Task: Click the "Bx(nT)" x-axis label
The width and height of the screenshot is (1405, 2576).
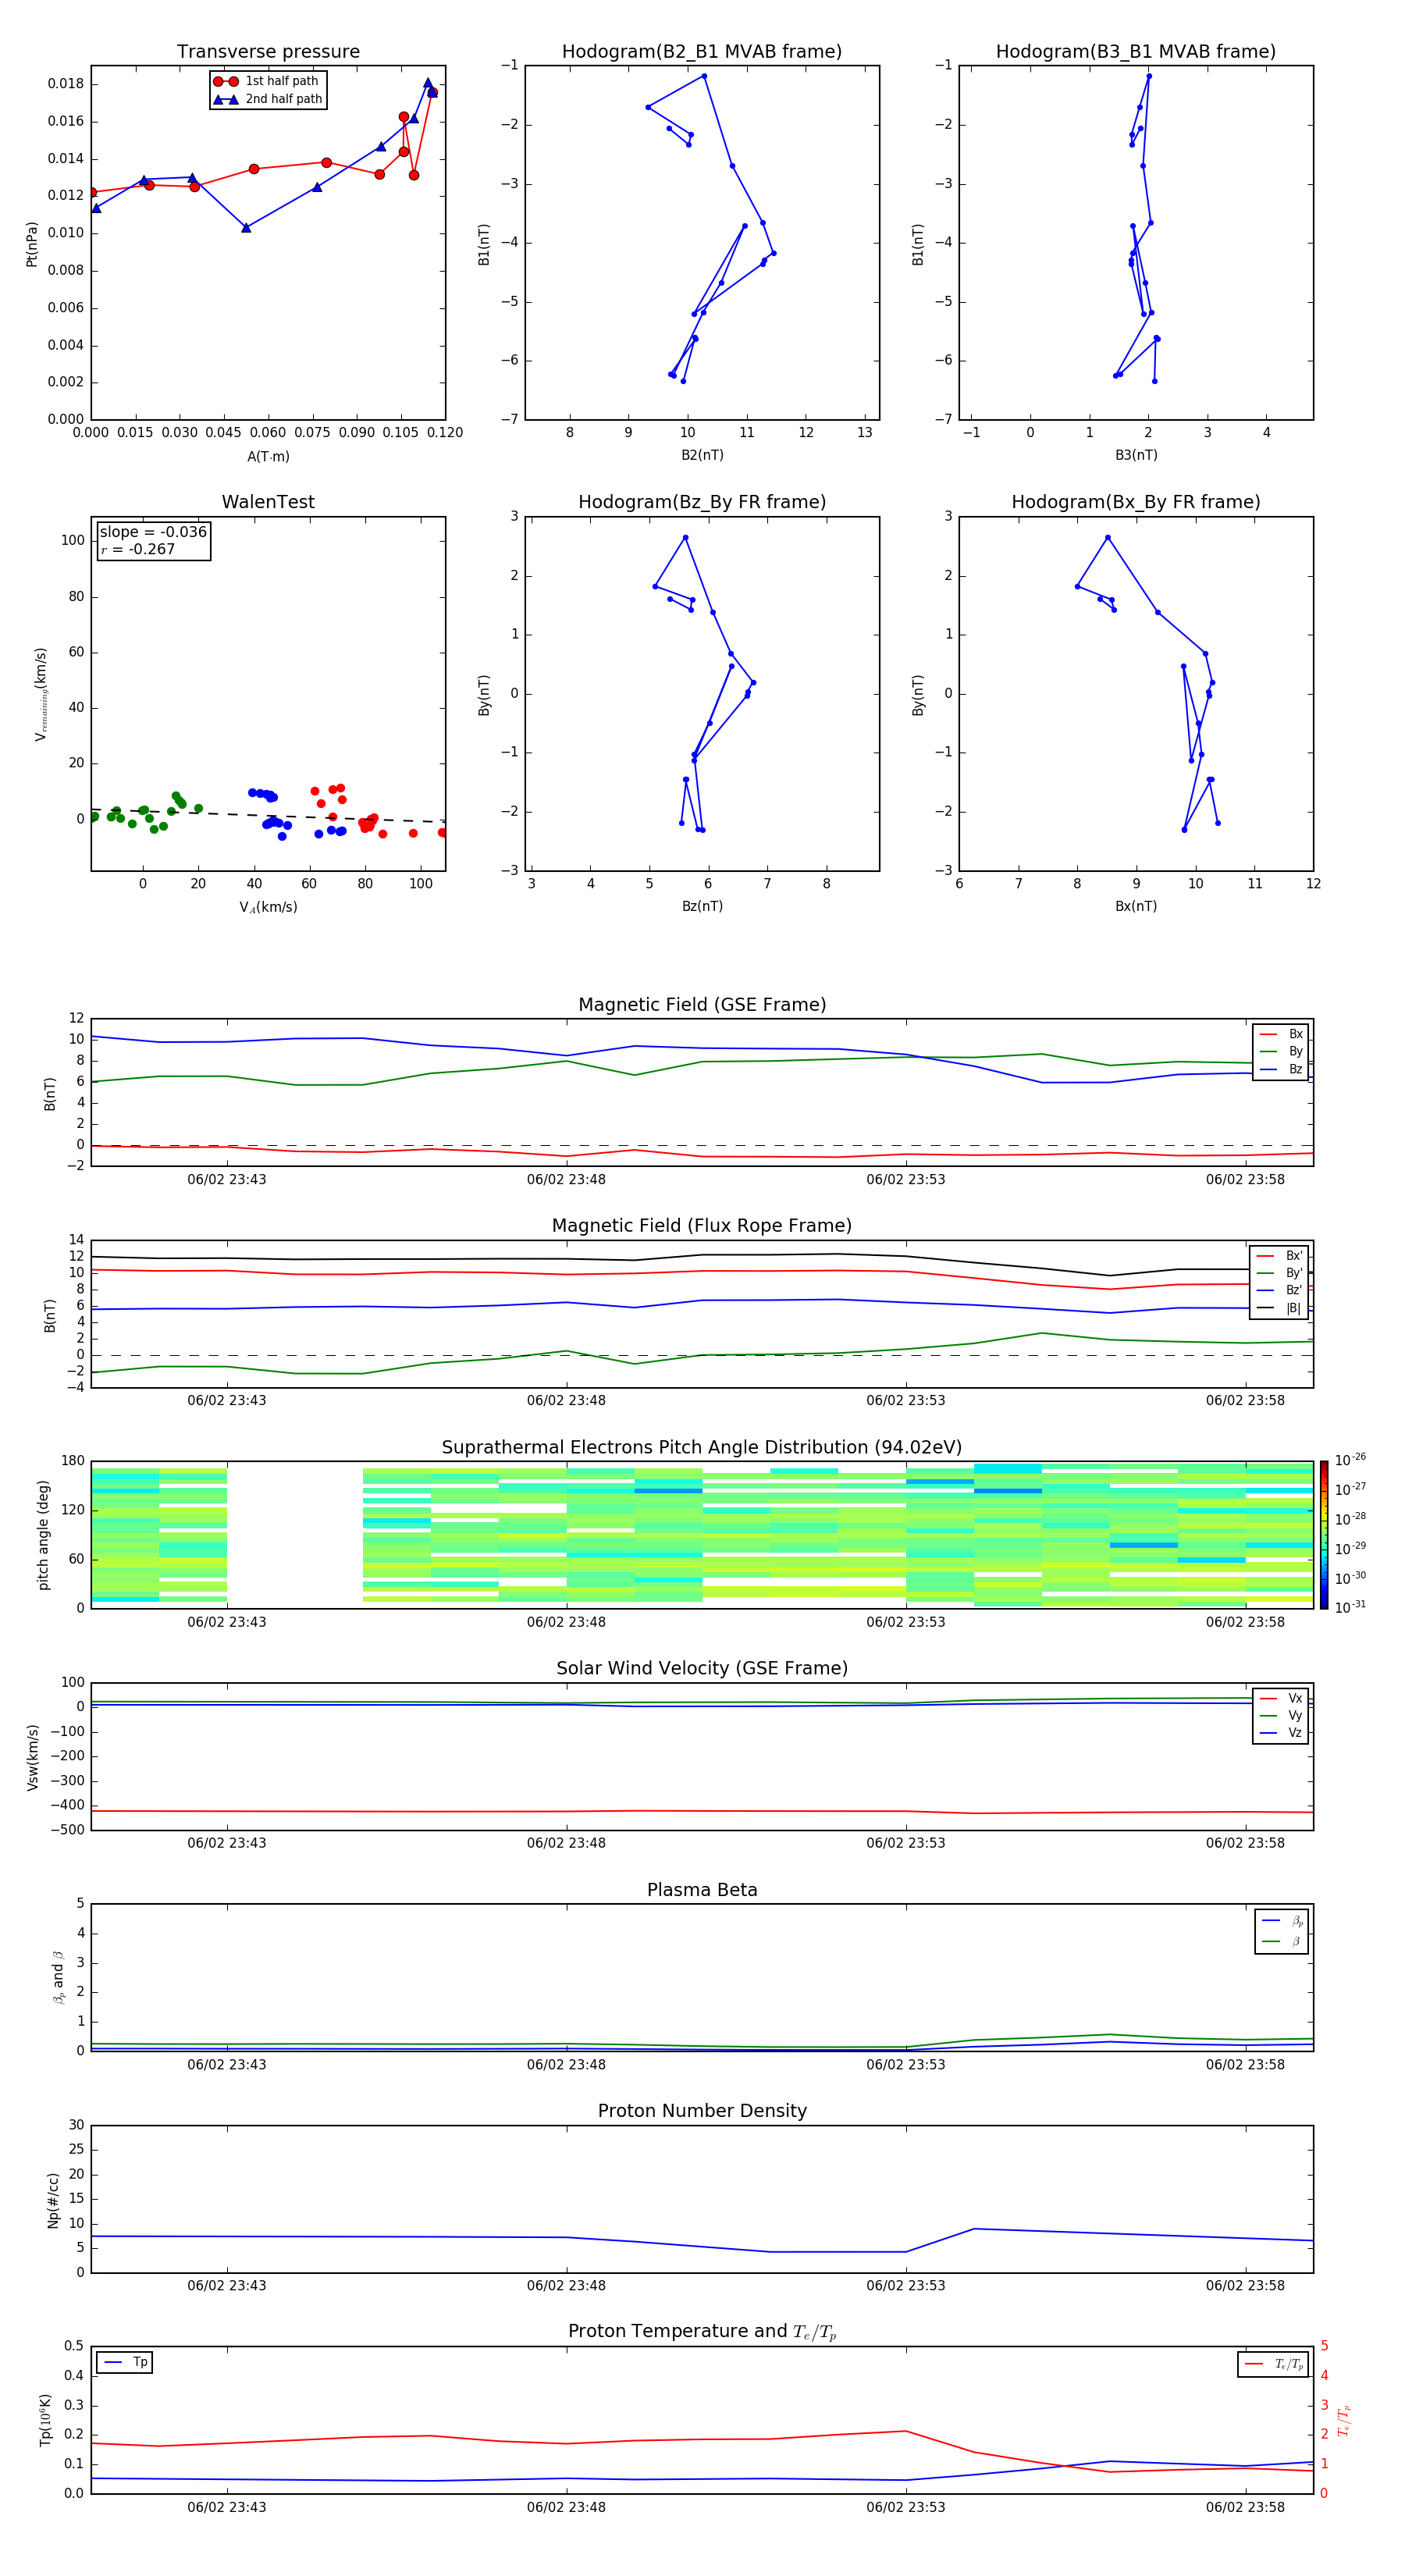Action: coord(1136,907)
